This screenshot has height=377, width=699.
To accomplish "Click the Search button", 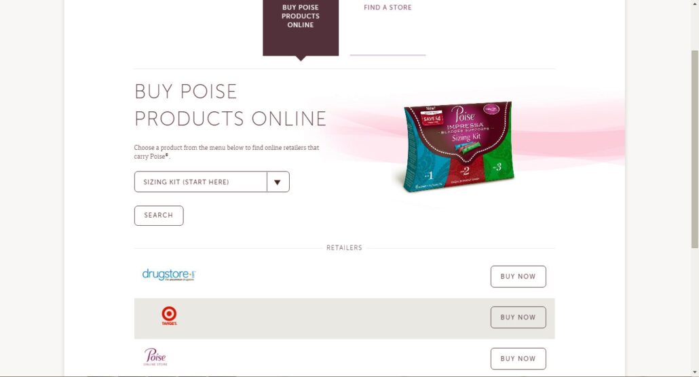I will pyautogui.click(x=159, y=215).
